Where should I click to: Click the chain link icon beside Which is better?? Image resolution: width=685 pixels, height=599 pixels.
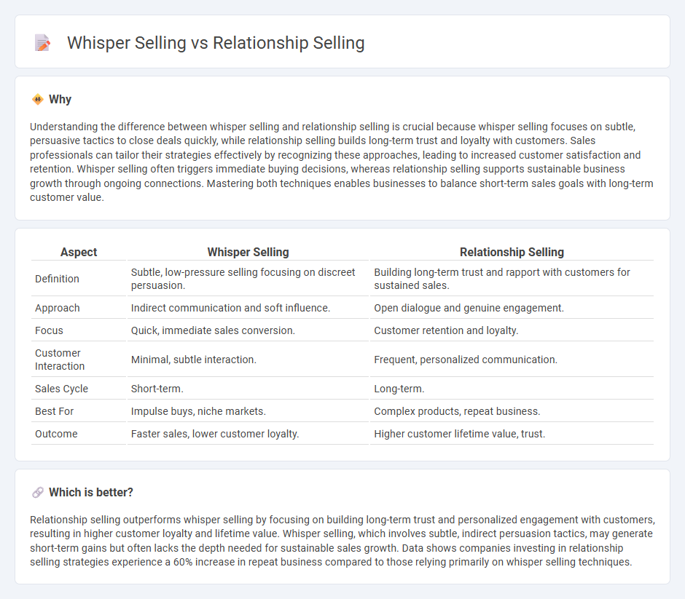click(x=38, y=493)
